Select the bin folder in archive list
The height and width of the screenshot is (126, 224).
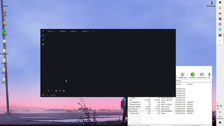point(132,100)
